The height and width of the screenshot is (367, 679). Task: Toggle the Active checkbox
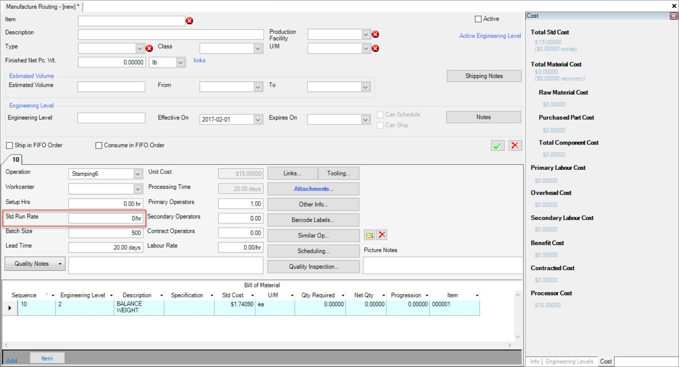pos(478,19)
